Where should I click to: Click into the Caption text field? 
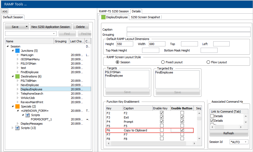tap(188, 29)
